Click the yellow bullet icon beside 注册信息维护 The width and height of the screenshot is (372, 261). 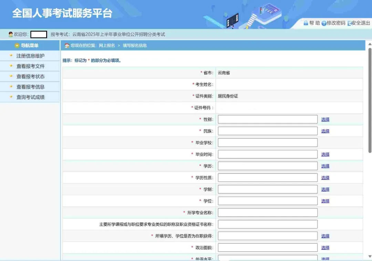tap(11, 55)
